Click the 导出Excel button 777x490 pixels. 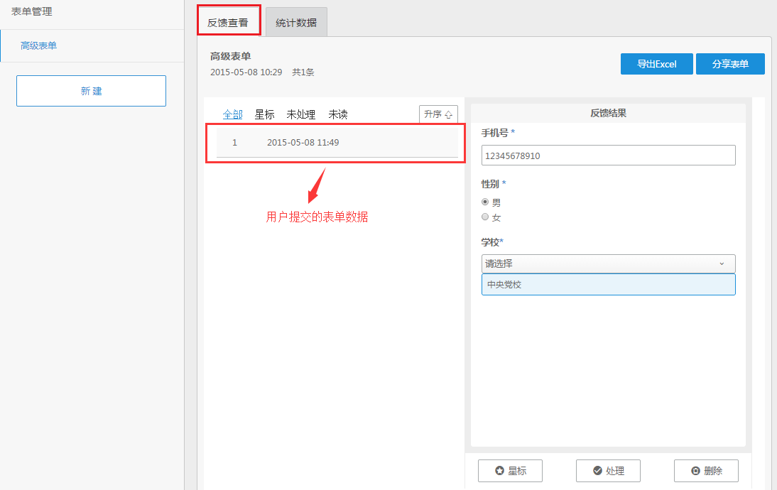[656, 64]
